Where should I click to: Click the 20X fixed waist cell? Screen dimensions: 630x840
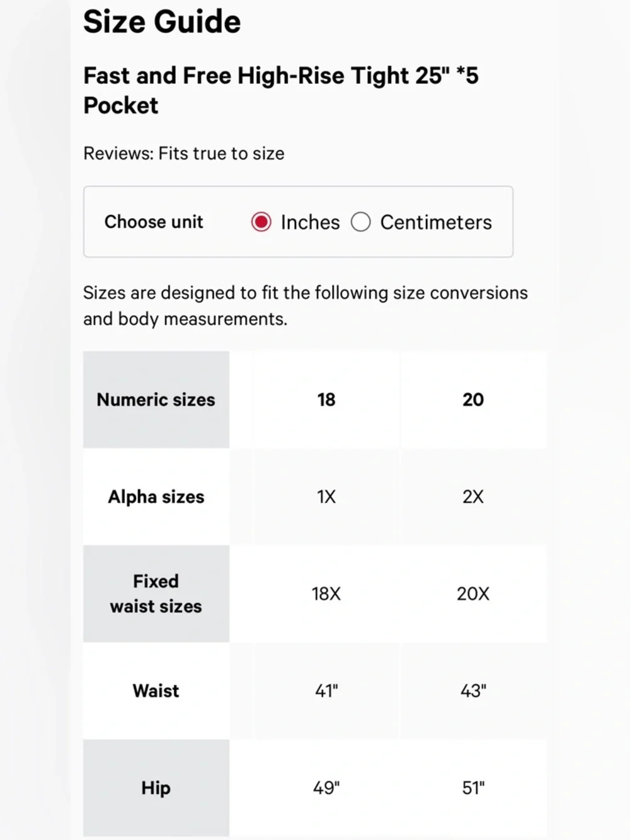(473, 594)
